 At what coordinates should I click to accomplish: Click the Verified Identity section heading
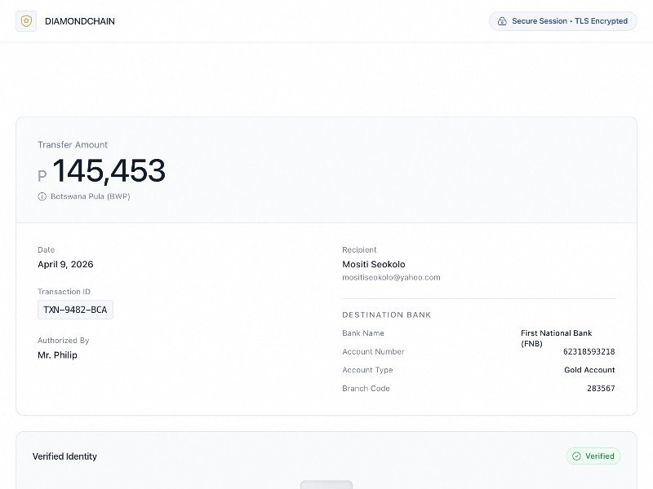(64, 456)
